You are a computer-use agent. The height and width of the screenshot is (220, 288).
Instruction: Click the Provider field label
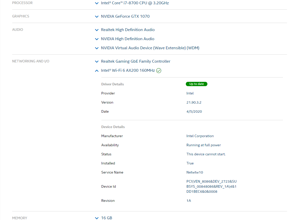point(108,93)
